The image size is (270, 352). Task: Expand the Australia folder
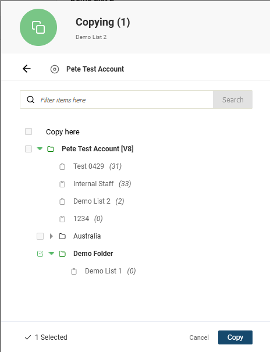pos(51,236)
